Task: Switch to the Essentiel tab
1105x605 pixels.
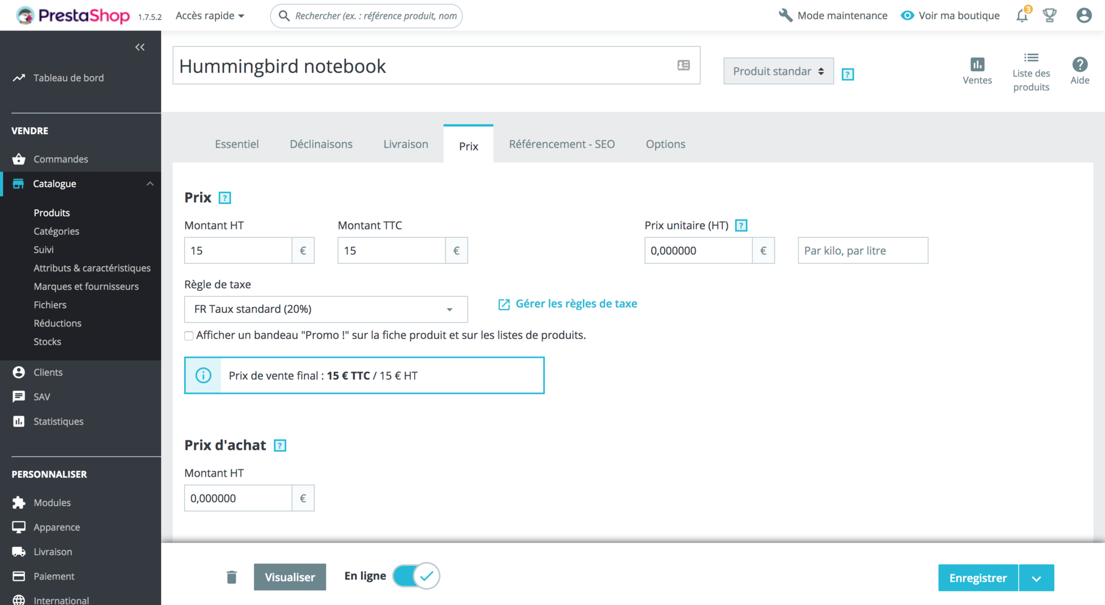Action: tap(237, 144)
